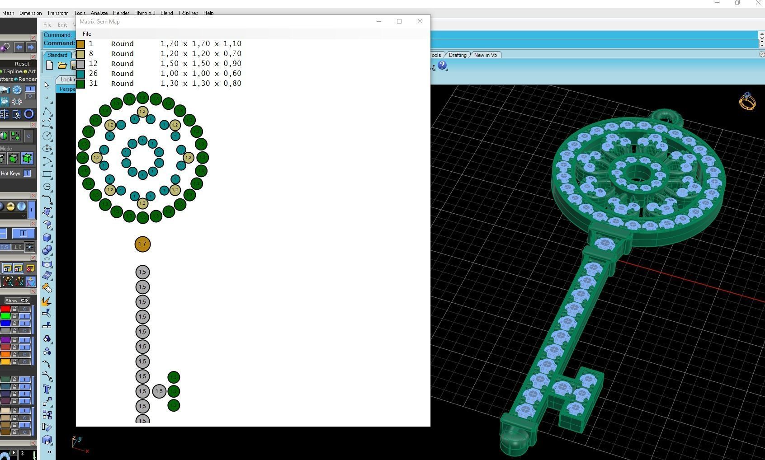Select the Trim tool

[47, 313]
